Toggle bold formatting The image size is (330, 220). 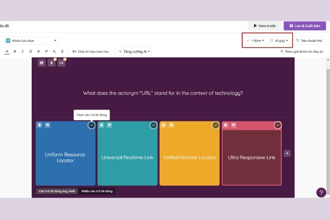15,51
